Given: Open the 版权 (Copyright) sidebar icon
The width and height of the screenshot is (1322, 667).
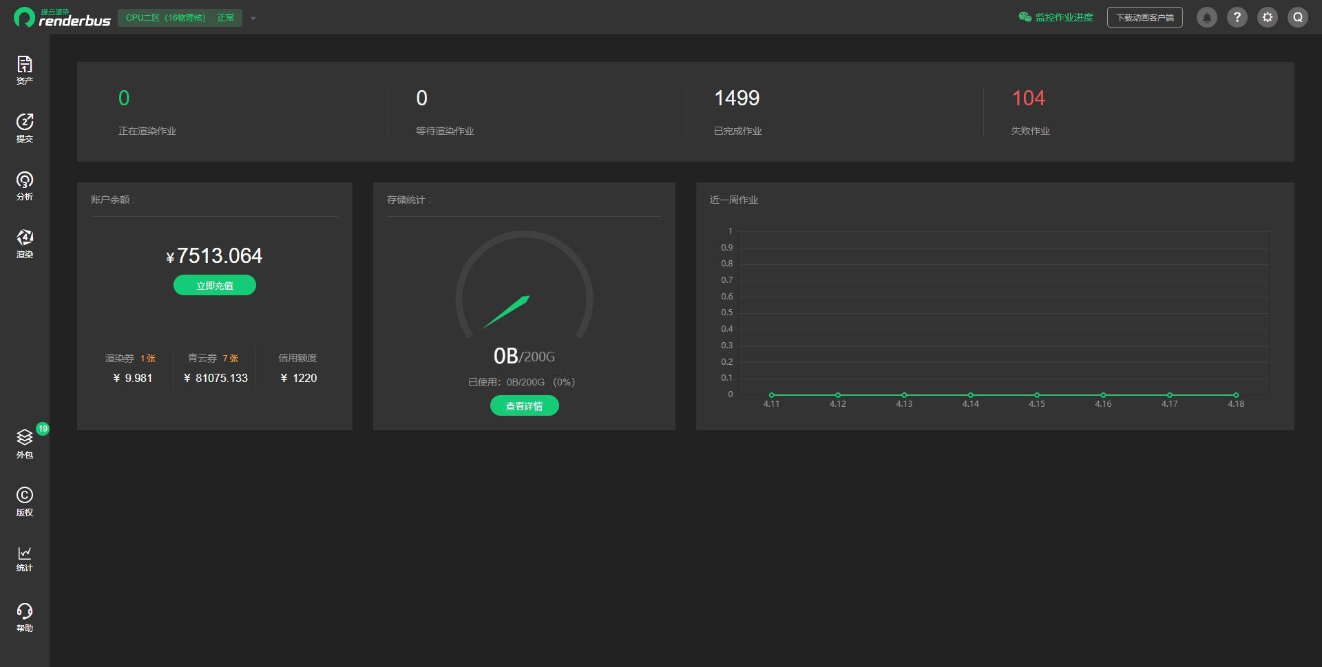Looking at the screenshot, I should [25, 501].
